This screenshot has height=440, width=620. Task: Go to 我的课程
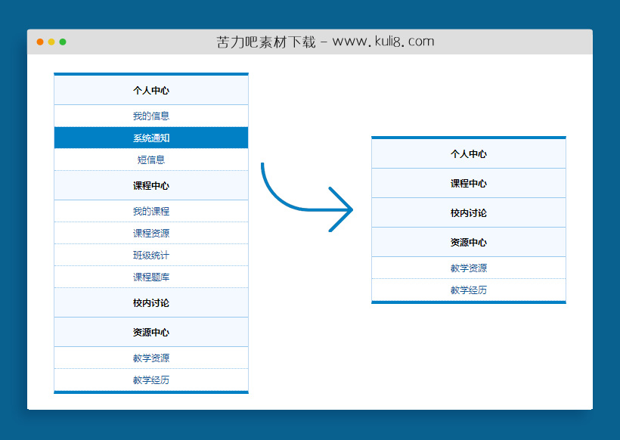[151, 211]
